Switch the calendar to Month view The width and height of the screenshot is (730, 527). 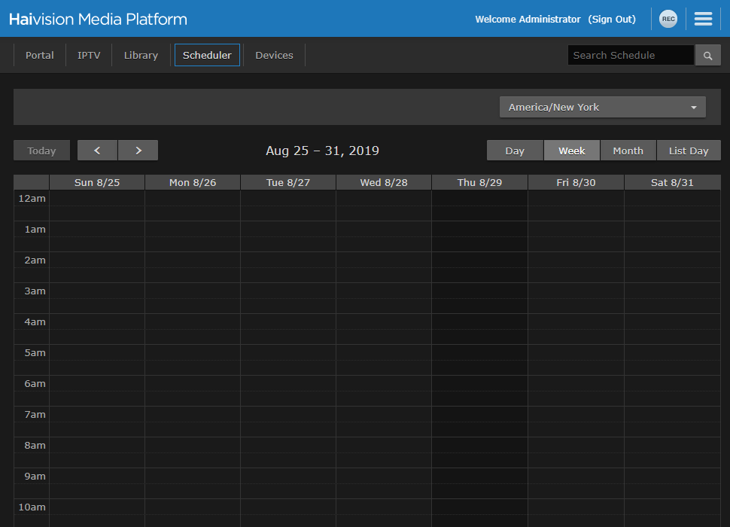point(628,150)
